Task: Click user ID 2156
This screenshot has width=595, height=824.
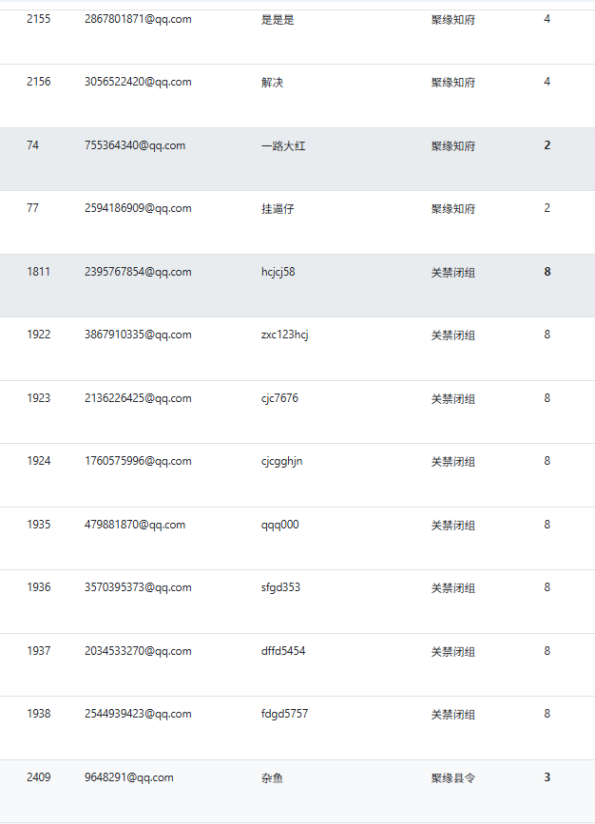Action: pyautogui.click(x=39, y=82)
